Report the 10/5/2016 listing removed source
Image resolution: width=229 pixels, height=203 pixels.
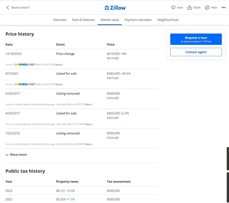(x=88, y=144)
